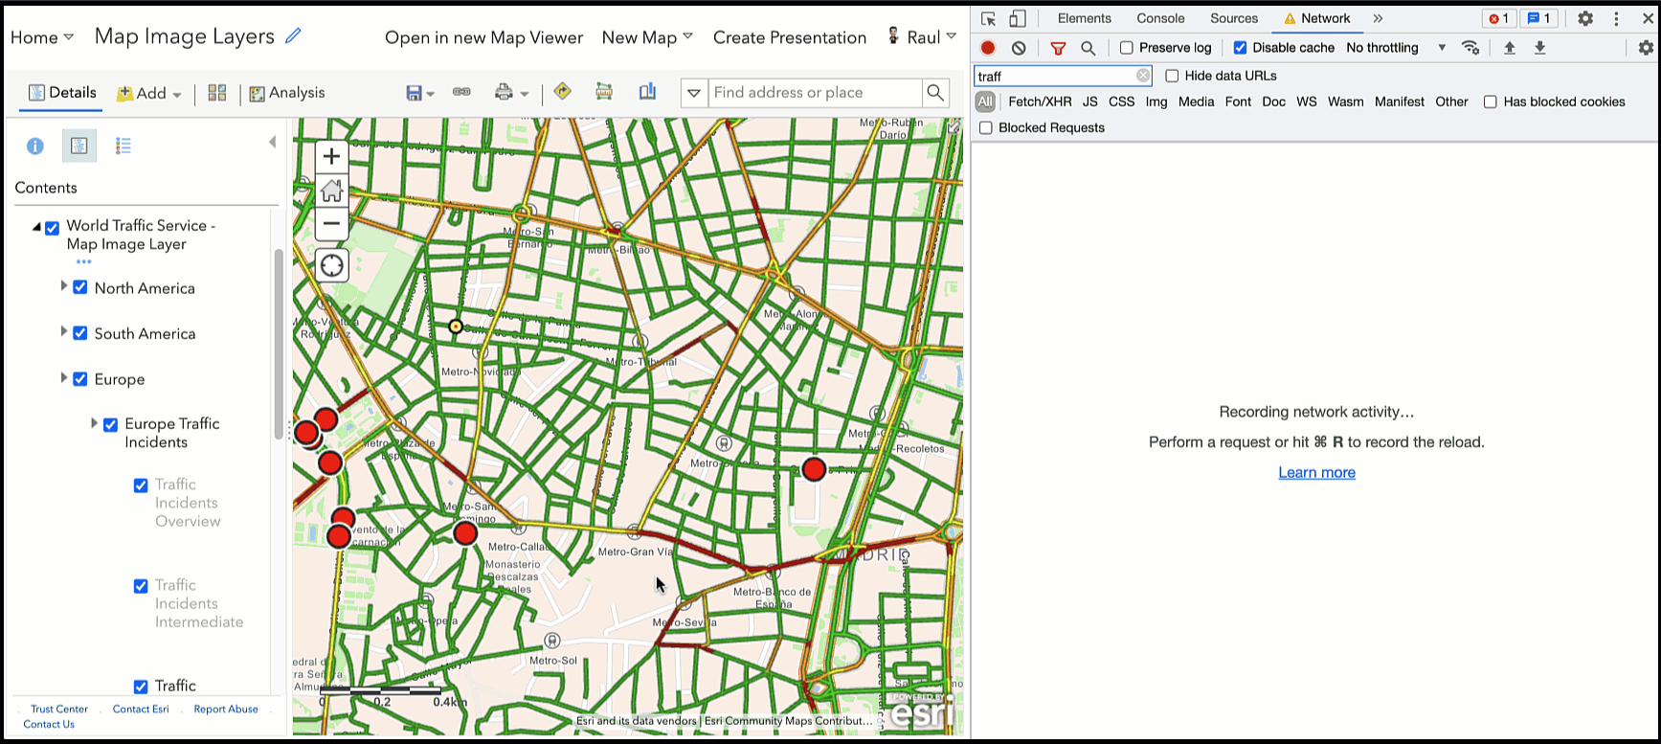
Task: Enable Preserve log checkbox
Action: tap(1127, 48)
